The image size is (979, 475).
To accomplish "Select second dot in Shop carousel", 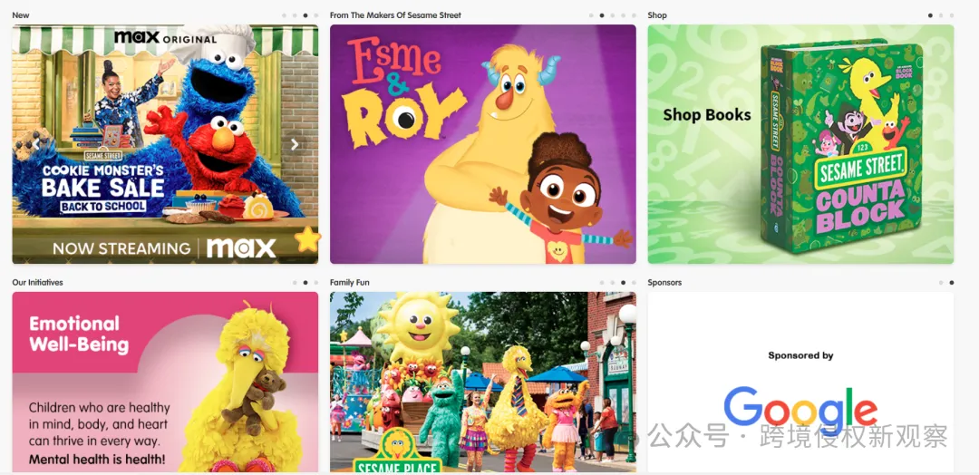I will point(941,15).
